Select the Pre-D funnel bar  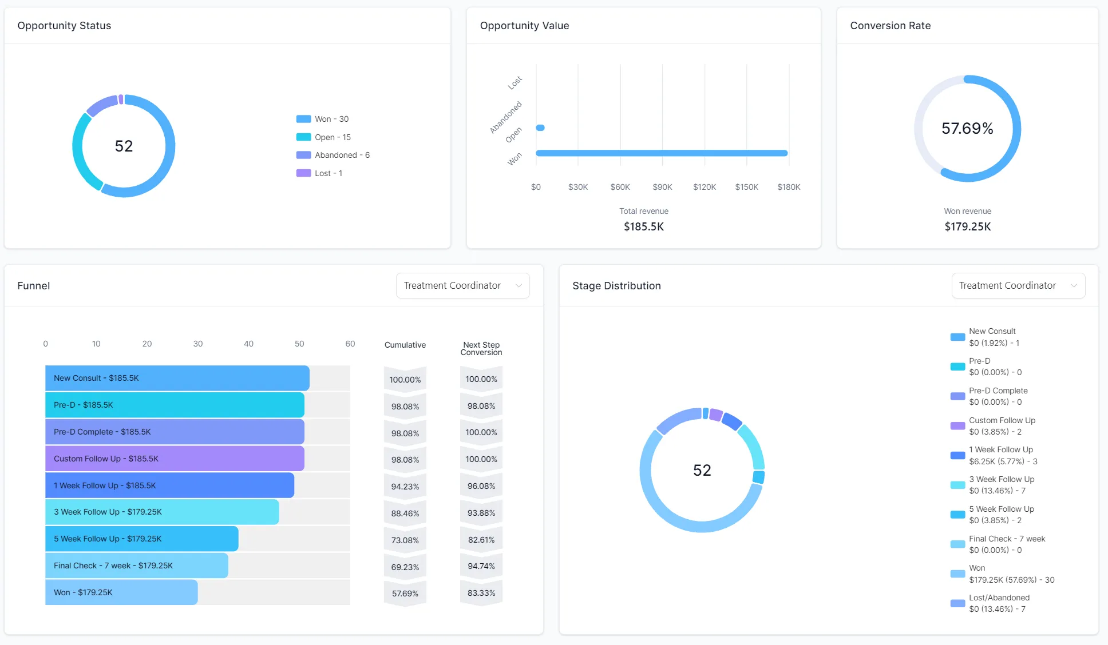[175, 405]
